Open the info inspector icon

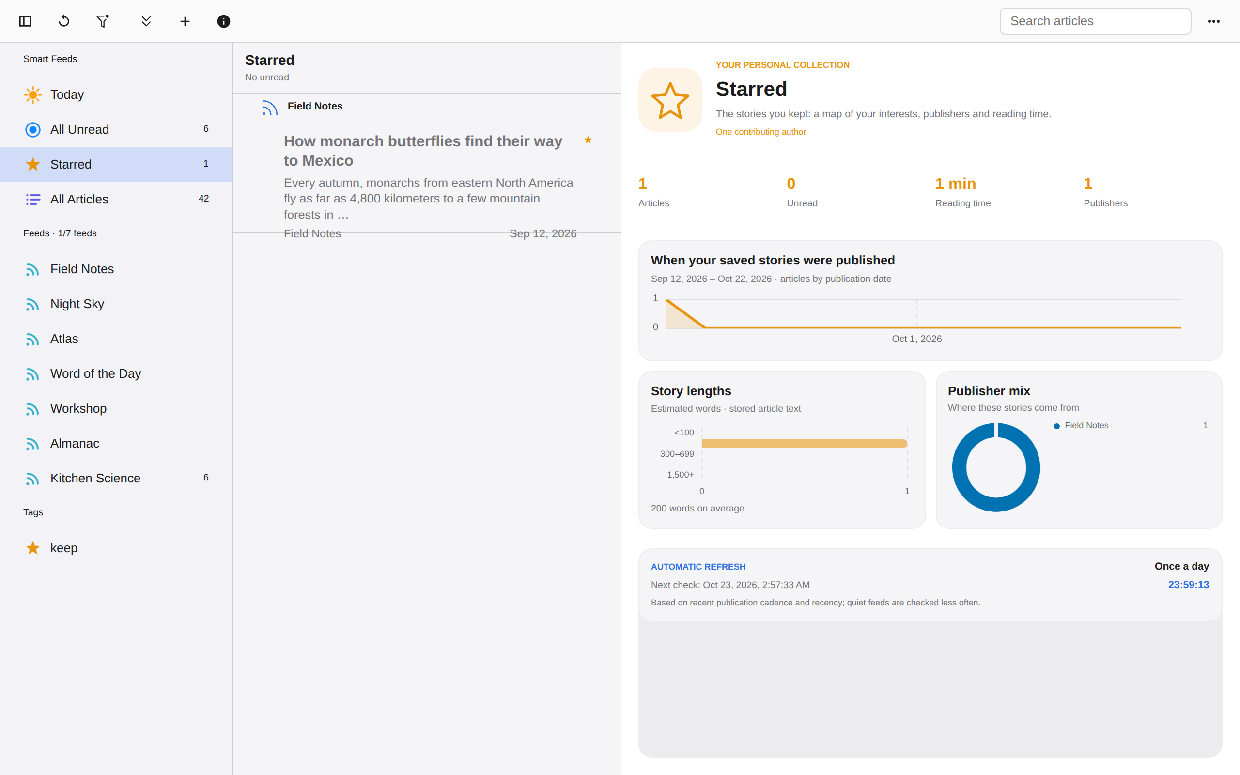223,21
